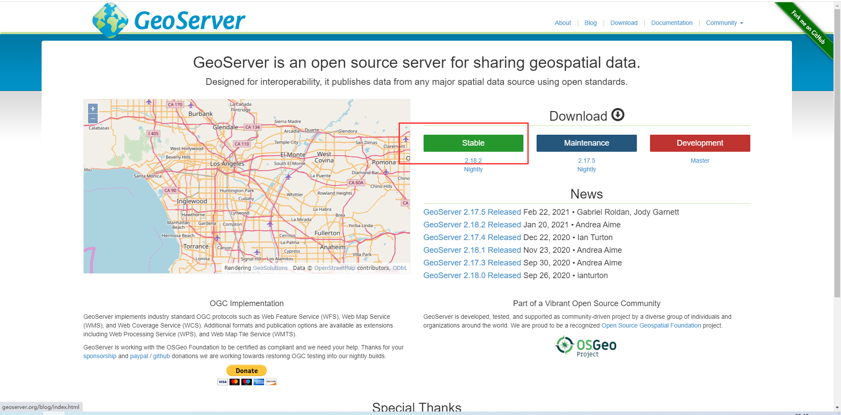Screen dimensions: 841x415
Task: Click the Los Angeles map view
Action: 247,186
